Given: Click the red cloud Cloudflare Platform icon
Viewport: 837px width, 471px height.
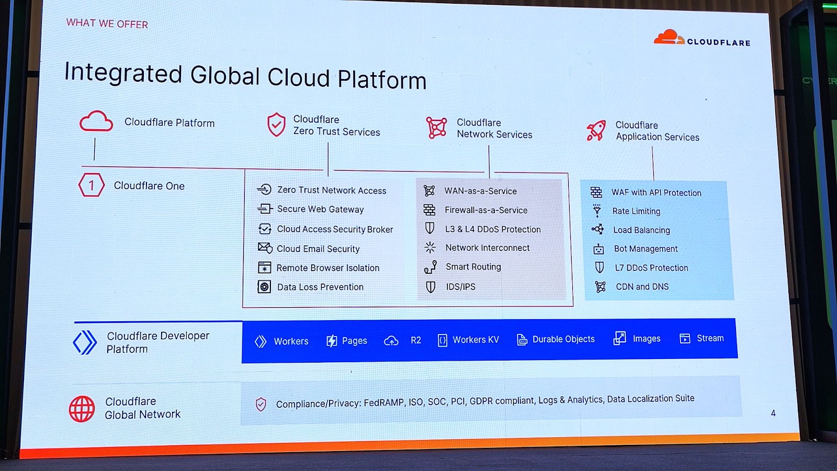Looking at the screenshot, I should pos(96,121).
